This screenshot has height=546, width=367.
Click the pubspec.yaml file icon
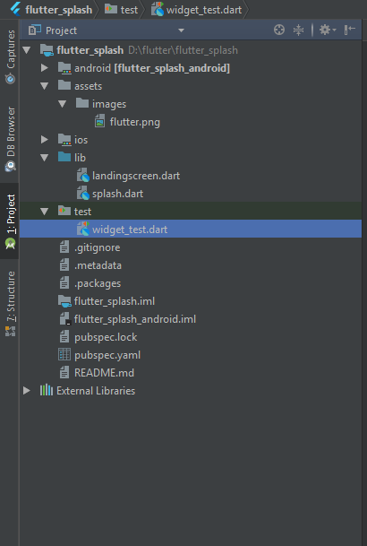click(64, 355)
